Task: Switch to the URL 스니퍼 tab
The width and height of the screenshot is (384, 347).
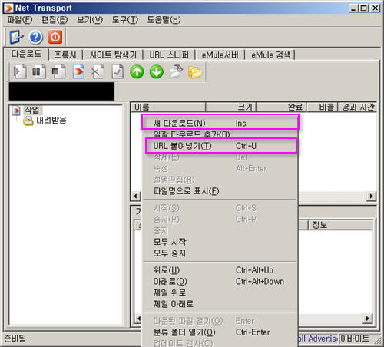Action: coord(169,55)
